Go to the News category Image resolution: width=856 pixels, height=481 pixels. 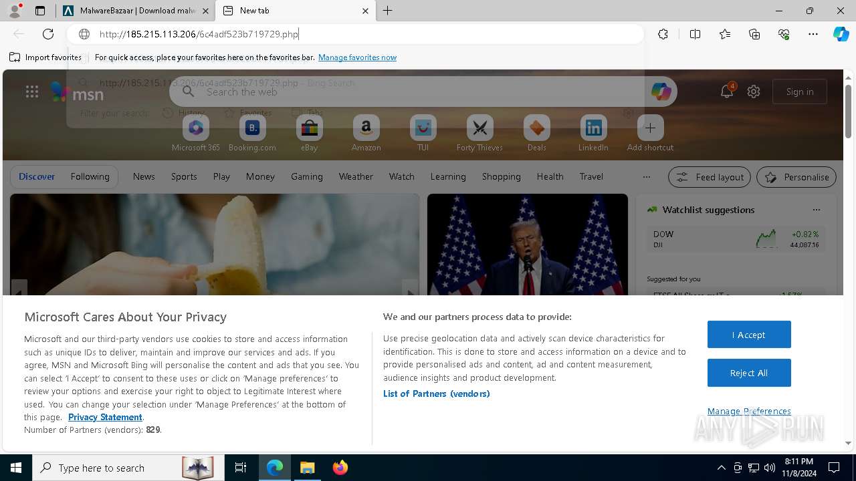[144, 176]
